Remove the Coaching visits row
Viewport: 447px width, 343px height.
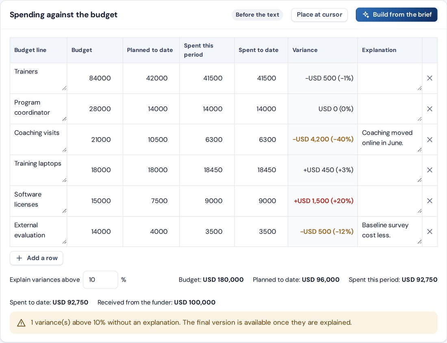coord(430,140)
